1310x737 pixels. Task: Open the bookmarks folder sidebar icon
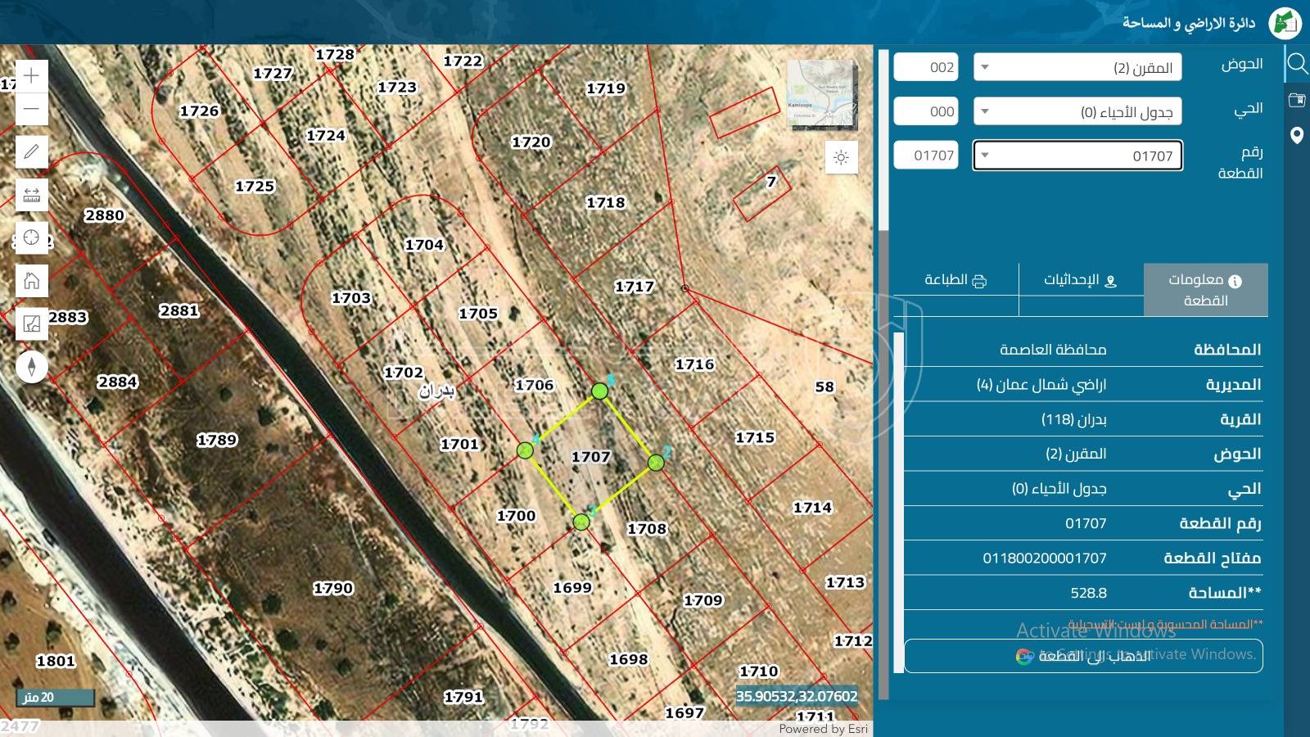[1297, 100]
